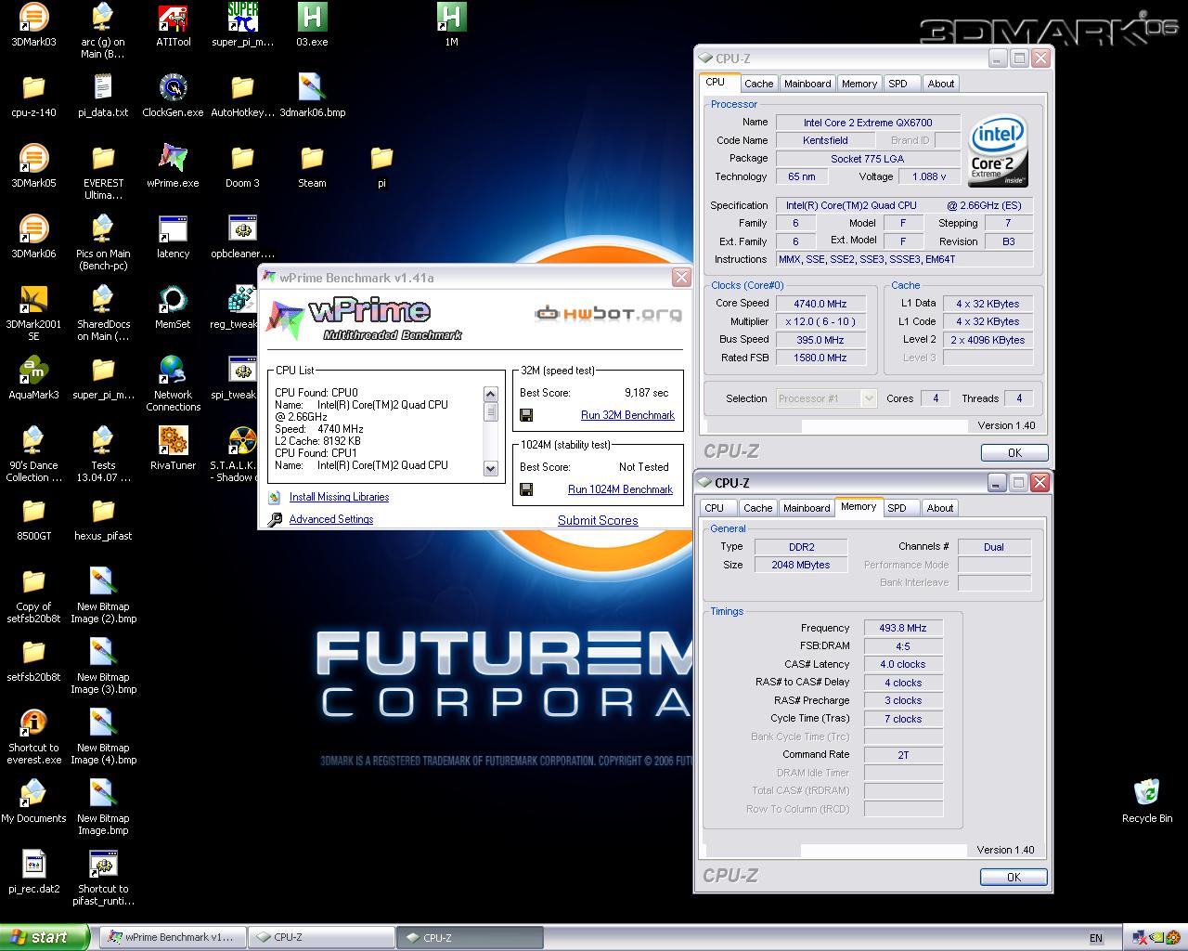Open Mainboard tab in top CPU-Z window
Viewport: 1188px width, 951px height.
[x=807, y=84]
